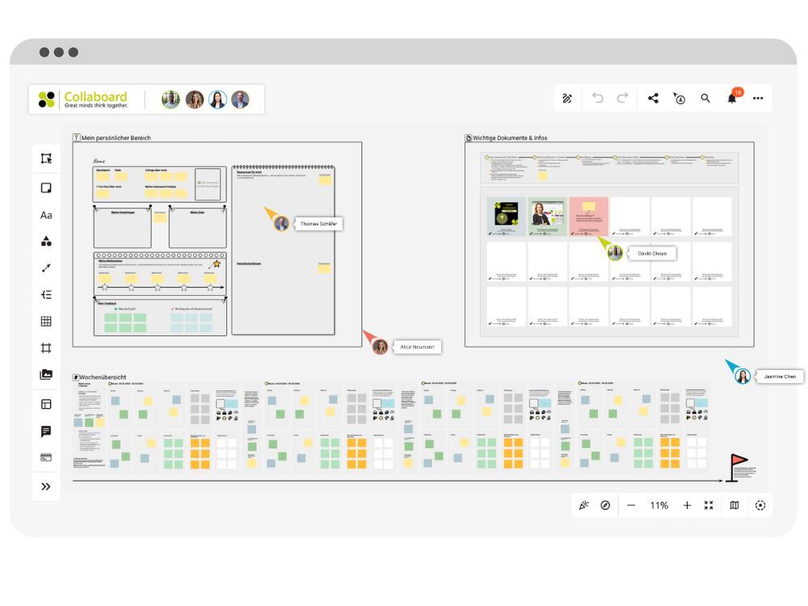808x606 pixels.
Task: Click the pink document thumbnail tile
Action: tap(588, 217)
